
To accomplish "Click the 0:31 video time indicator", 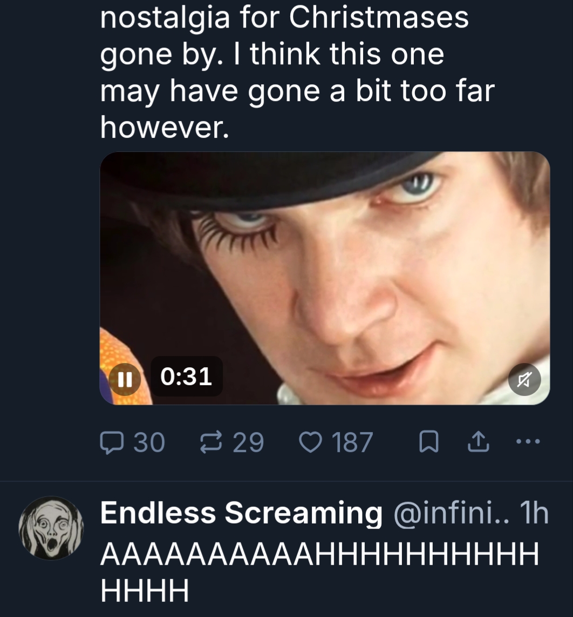I will coord(186,376).
